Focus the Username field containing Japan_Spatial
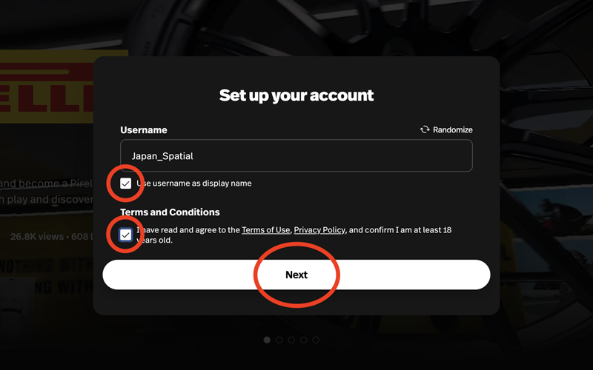 [296, 155]
